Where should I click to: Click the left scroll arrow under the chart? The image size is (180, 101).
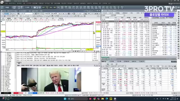[x=1, y=51]
